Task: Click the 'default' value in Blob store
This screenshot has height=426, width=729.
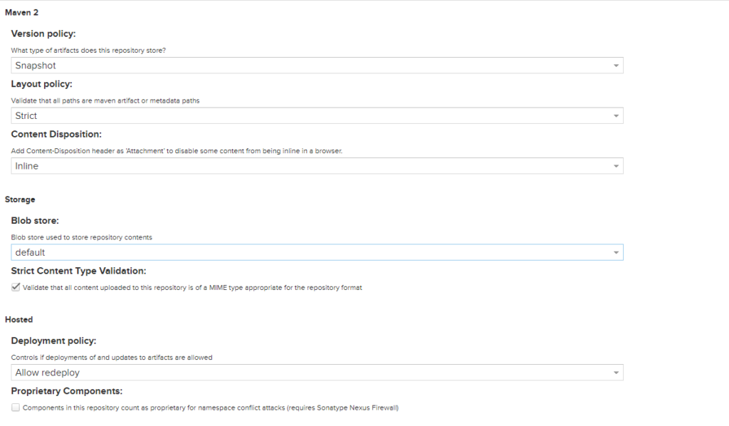Action: tap(30, 252)
